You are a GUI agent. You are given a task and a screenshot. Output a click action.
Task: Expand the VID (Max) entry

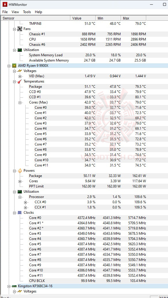click(x=20, y=76)
